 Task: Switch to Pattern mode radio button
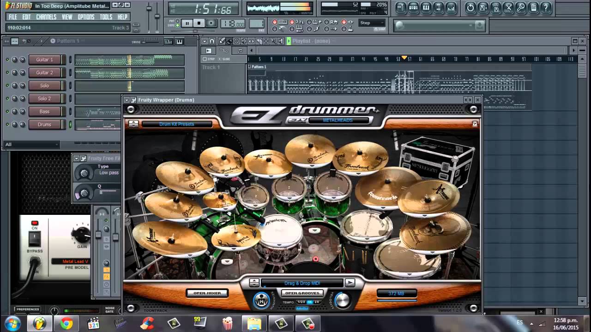point(178,21)
